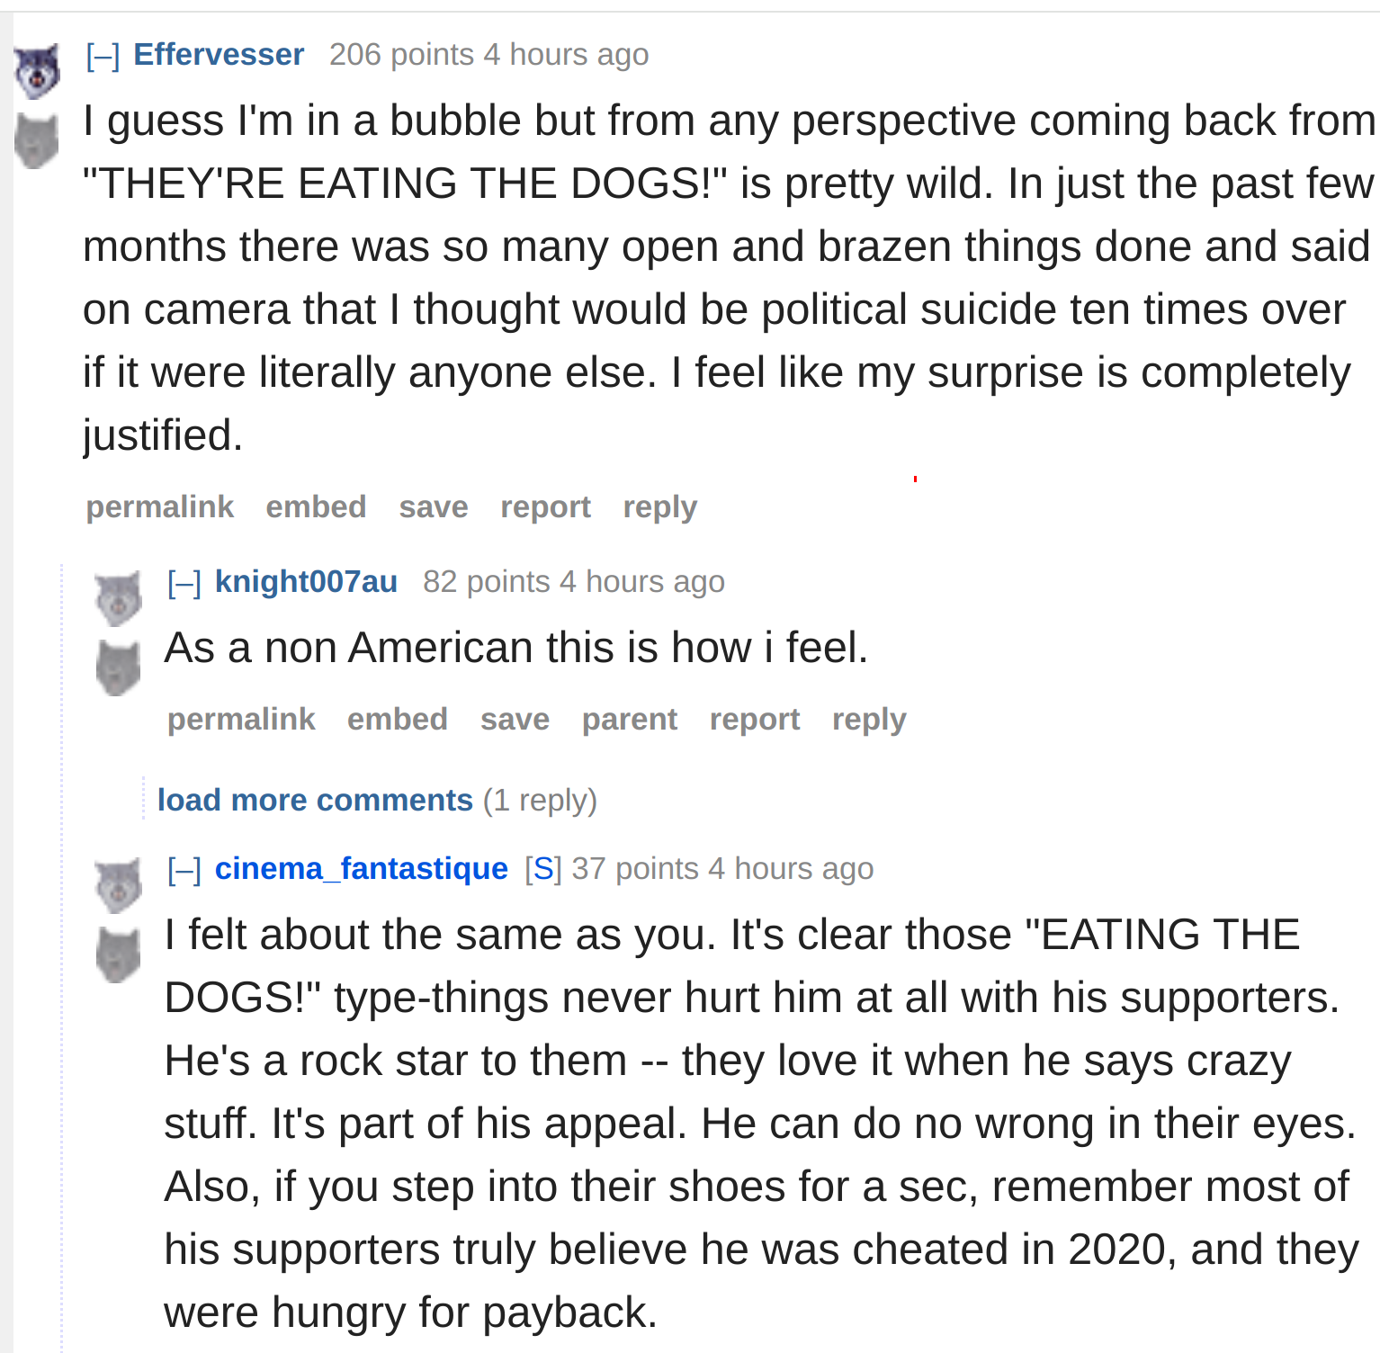Downvote Effervesser's comment with the gray wolf icon
The image size is (1380, 1353).
(37, 141)
